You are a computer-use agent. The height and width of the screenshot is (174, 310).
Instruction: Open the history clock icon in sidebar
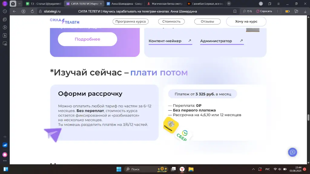coord(5,11)
